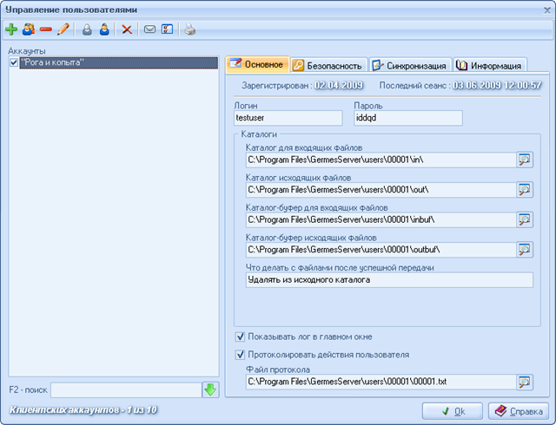The width and height of the screenshot is (556, 425).
Task: Click the checklist options icon in toolbar
Action: click(x=167, y=29)
